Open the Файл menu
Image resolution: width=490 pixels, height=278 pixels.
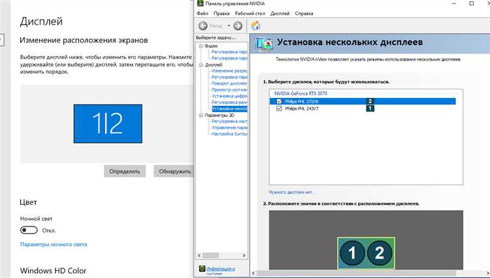tap(203, 14)
